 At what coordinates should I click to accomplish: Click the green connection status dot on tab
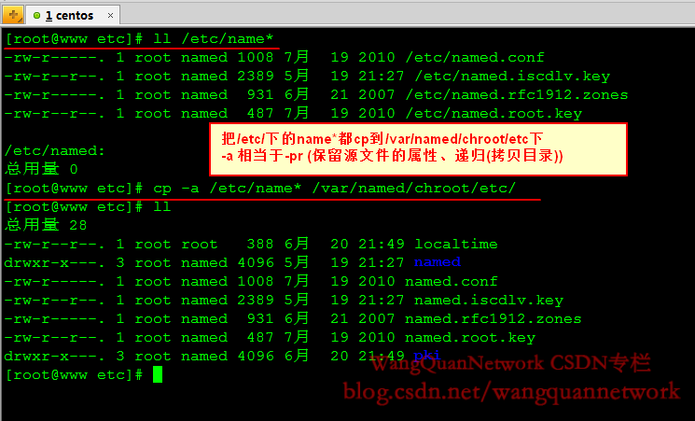click(x=37, y=16)
